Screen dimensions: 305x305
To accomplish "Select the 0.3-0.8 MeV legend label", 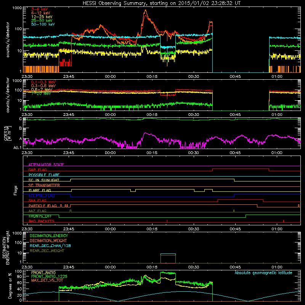I will click(x=43, y=86).
